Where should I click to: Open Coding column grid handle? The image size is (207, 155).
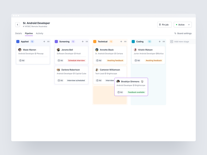click(164, 42)
